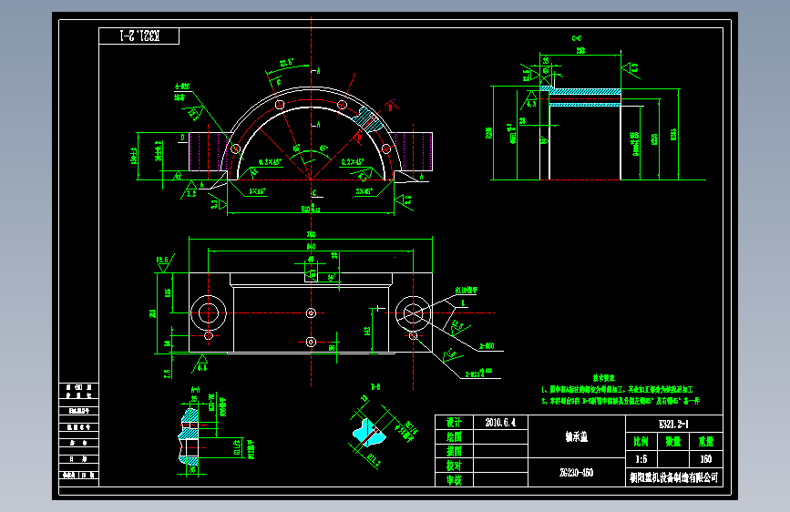Select the 比例 header cell
Viewport: 790px width, 512px height.
[641, 442]
